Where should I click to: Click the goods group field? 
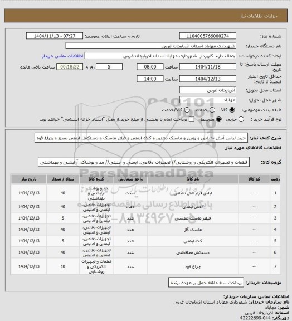coord(144,162)
